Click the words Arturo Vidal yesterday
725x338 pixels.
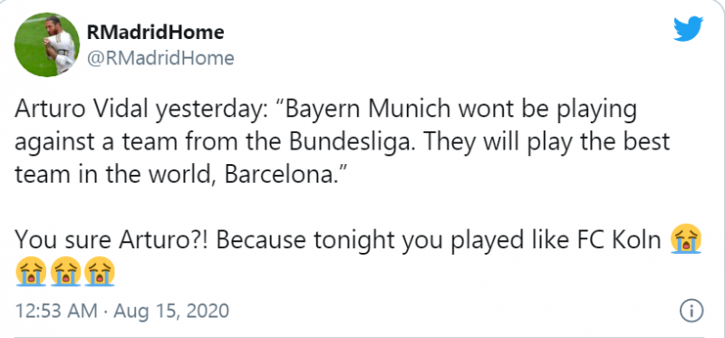pyautogui.click(x=140, y=111)
